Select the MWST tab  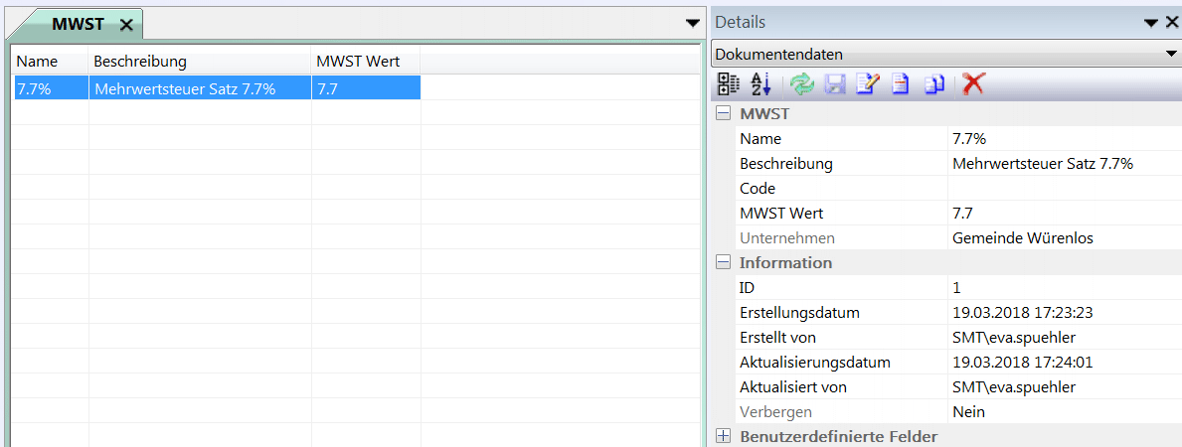[78, 24]
